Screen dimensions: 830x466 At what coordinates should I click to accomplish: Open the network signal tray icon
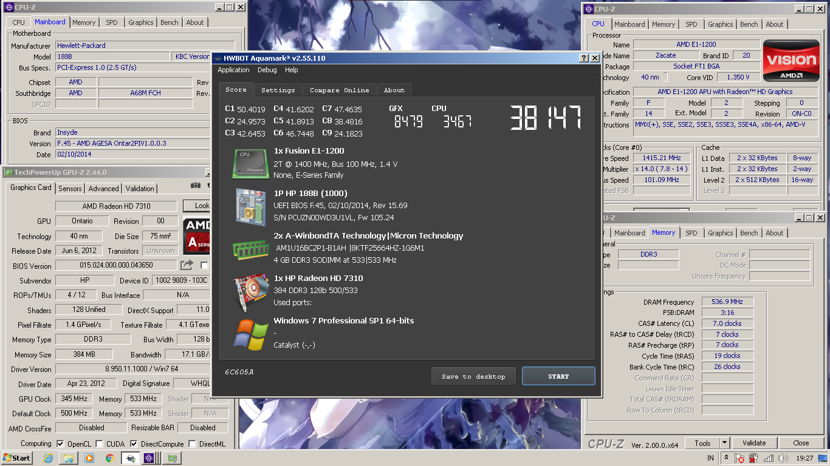tap(769, 458)
